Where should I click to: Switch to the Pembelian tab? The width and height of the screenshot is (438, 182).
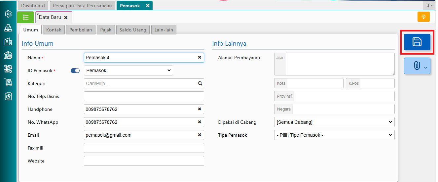click(x=81, y=30)
